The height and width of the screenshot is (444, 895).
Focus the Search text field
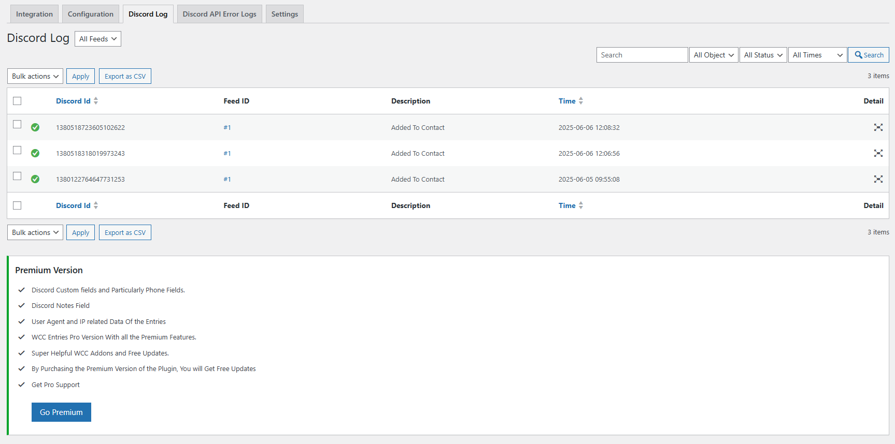(642, 55)
